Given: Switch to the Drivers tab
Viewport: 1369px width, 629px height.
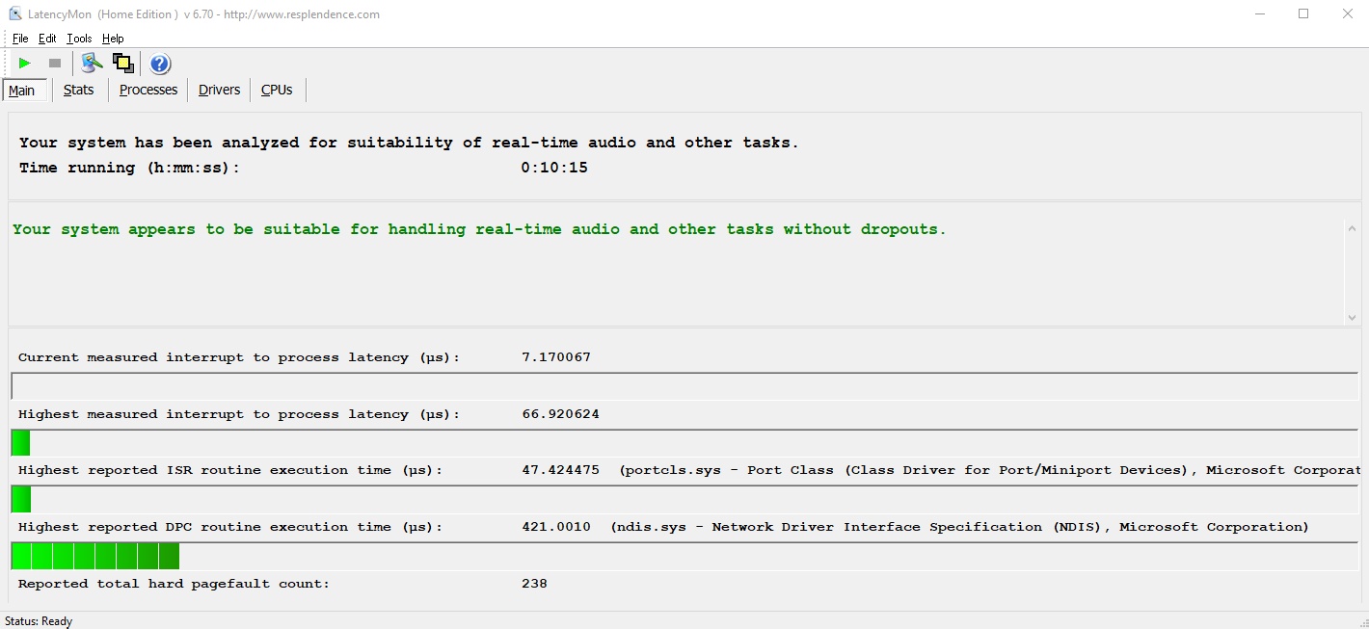Looking at the screenshot, I should pos(219,90).
